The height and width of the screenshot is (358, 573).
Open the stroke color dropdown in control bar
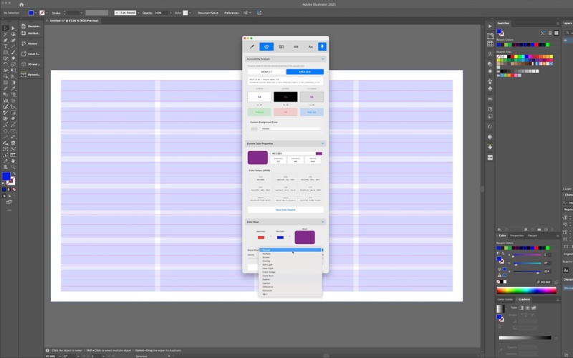(47, 13)
